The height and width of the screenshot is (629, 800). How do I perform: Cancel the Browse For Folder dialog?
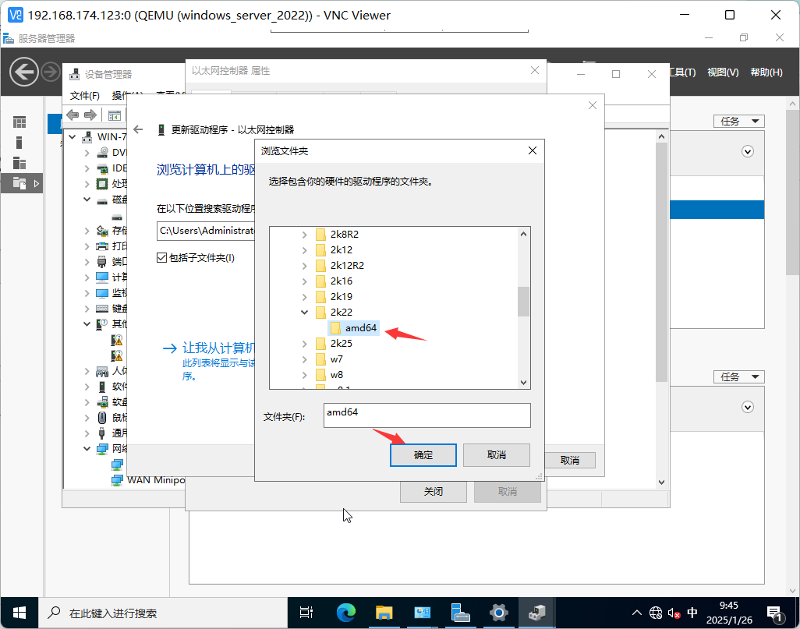[497, 455]
